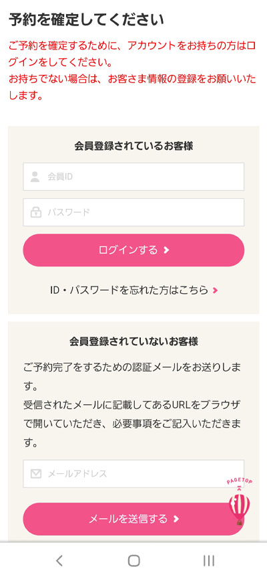
Task: Click the envelope icon in メールアドレス field
Action: pos(36,474)
